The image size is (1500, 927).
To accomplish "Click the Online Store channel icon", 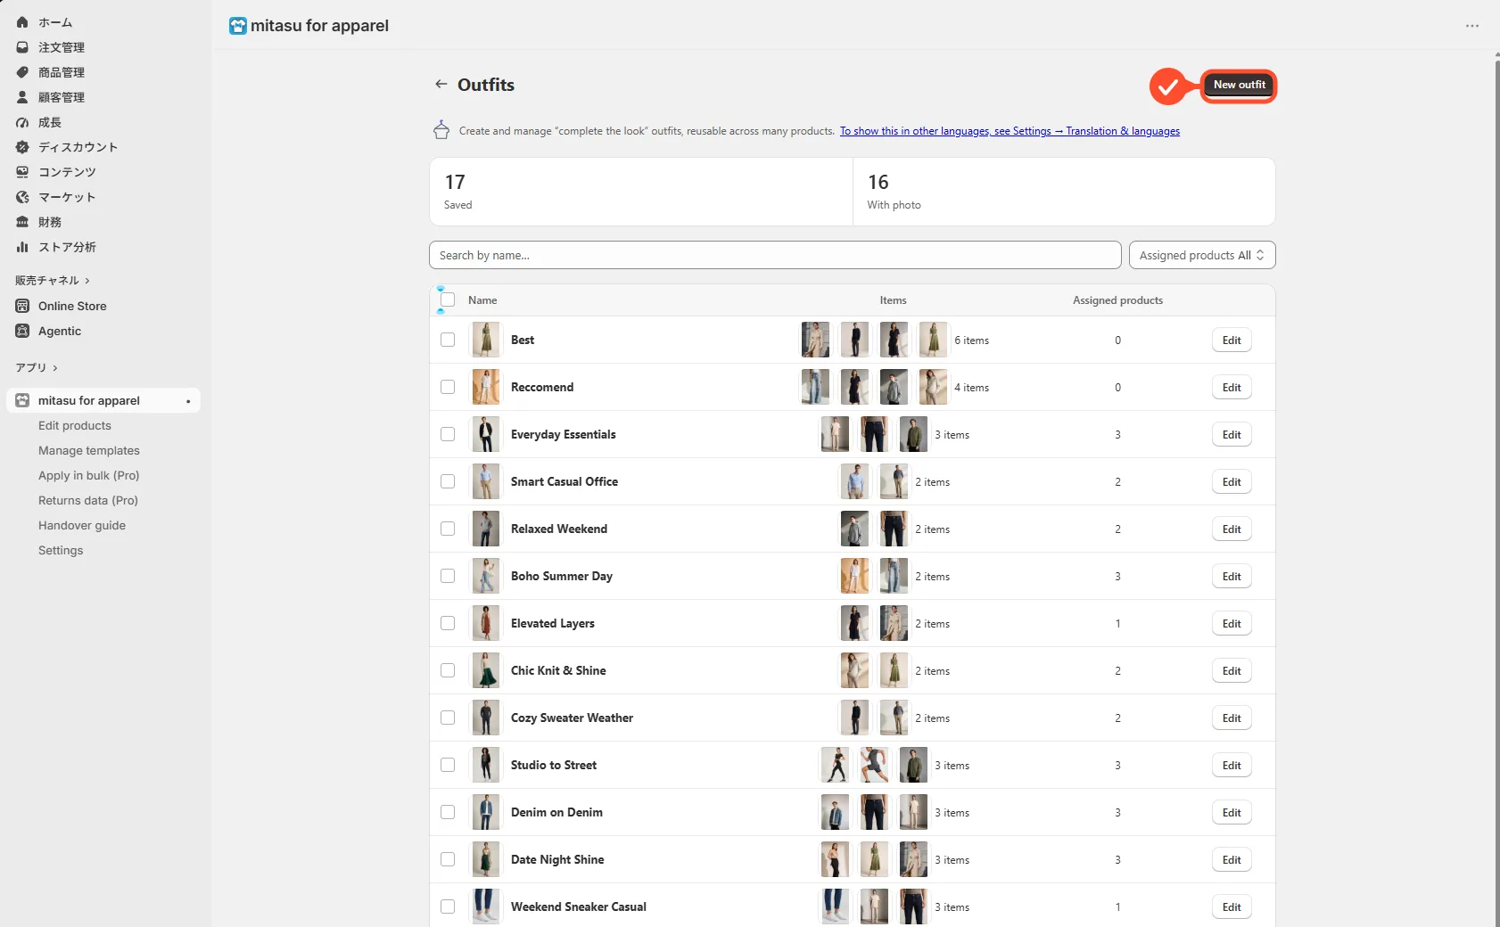I will [22, 306].
